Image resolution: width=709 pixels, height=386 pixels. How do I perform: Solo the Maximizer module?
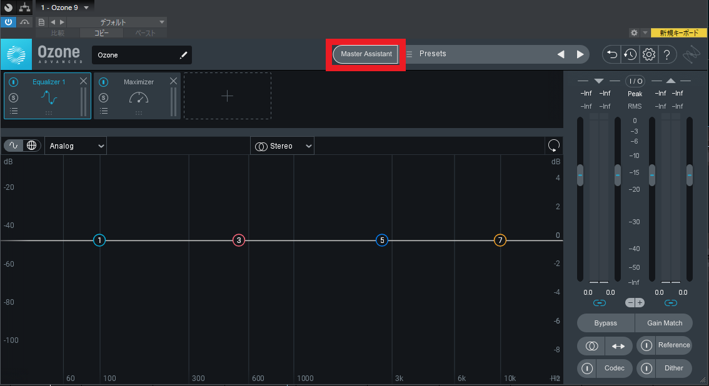(x=104, y=97)
